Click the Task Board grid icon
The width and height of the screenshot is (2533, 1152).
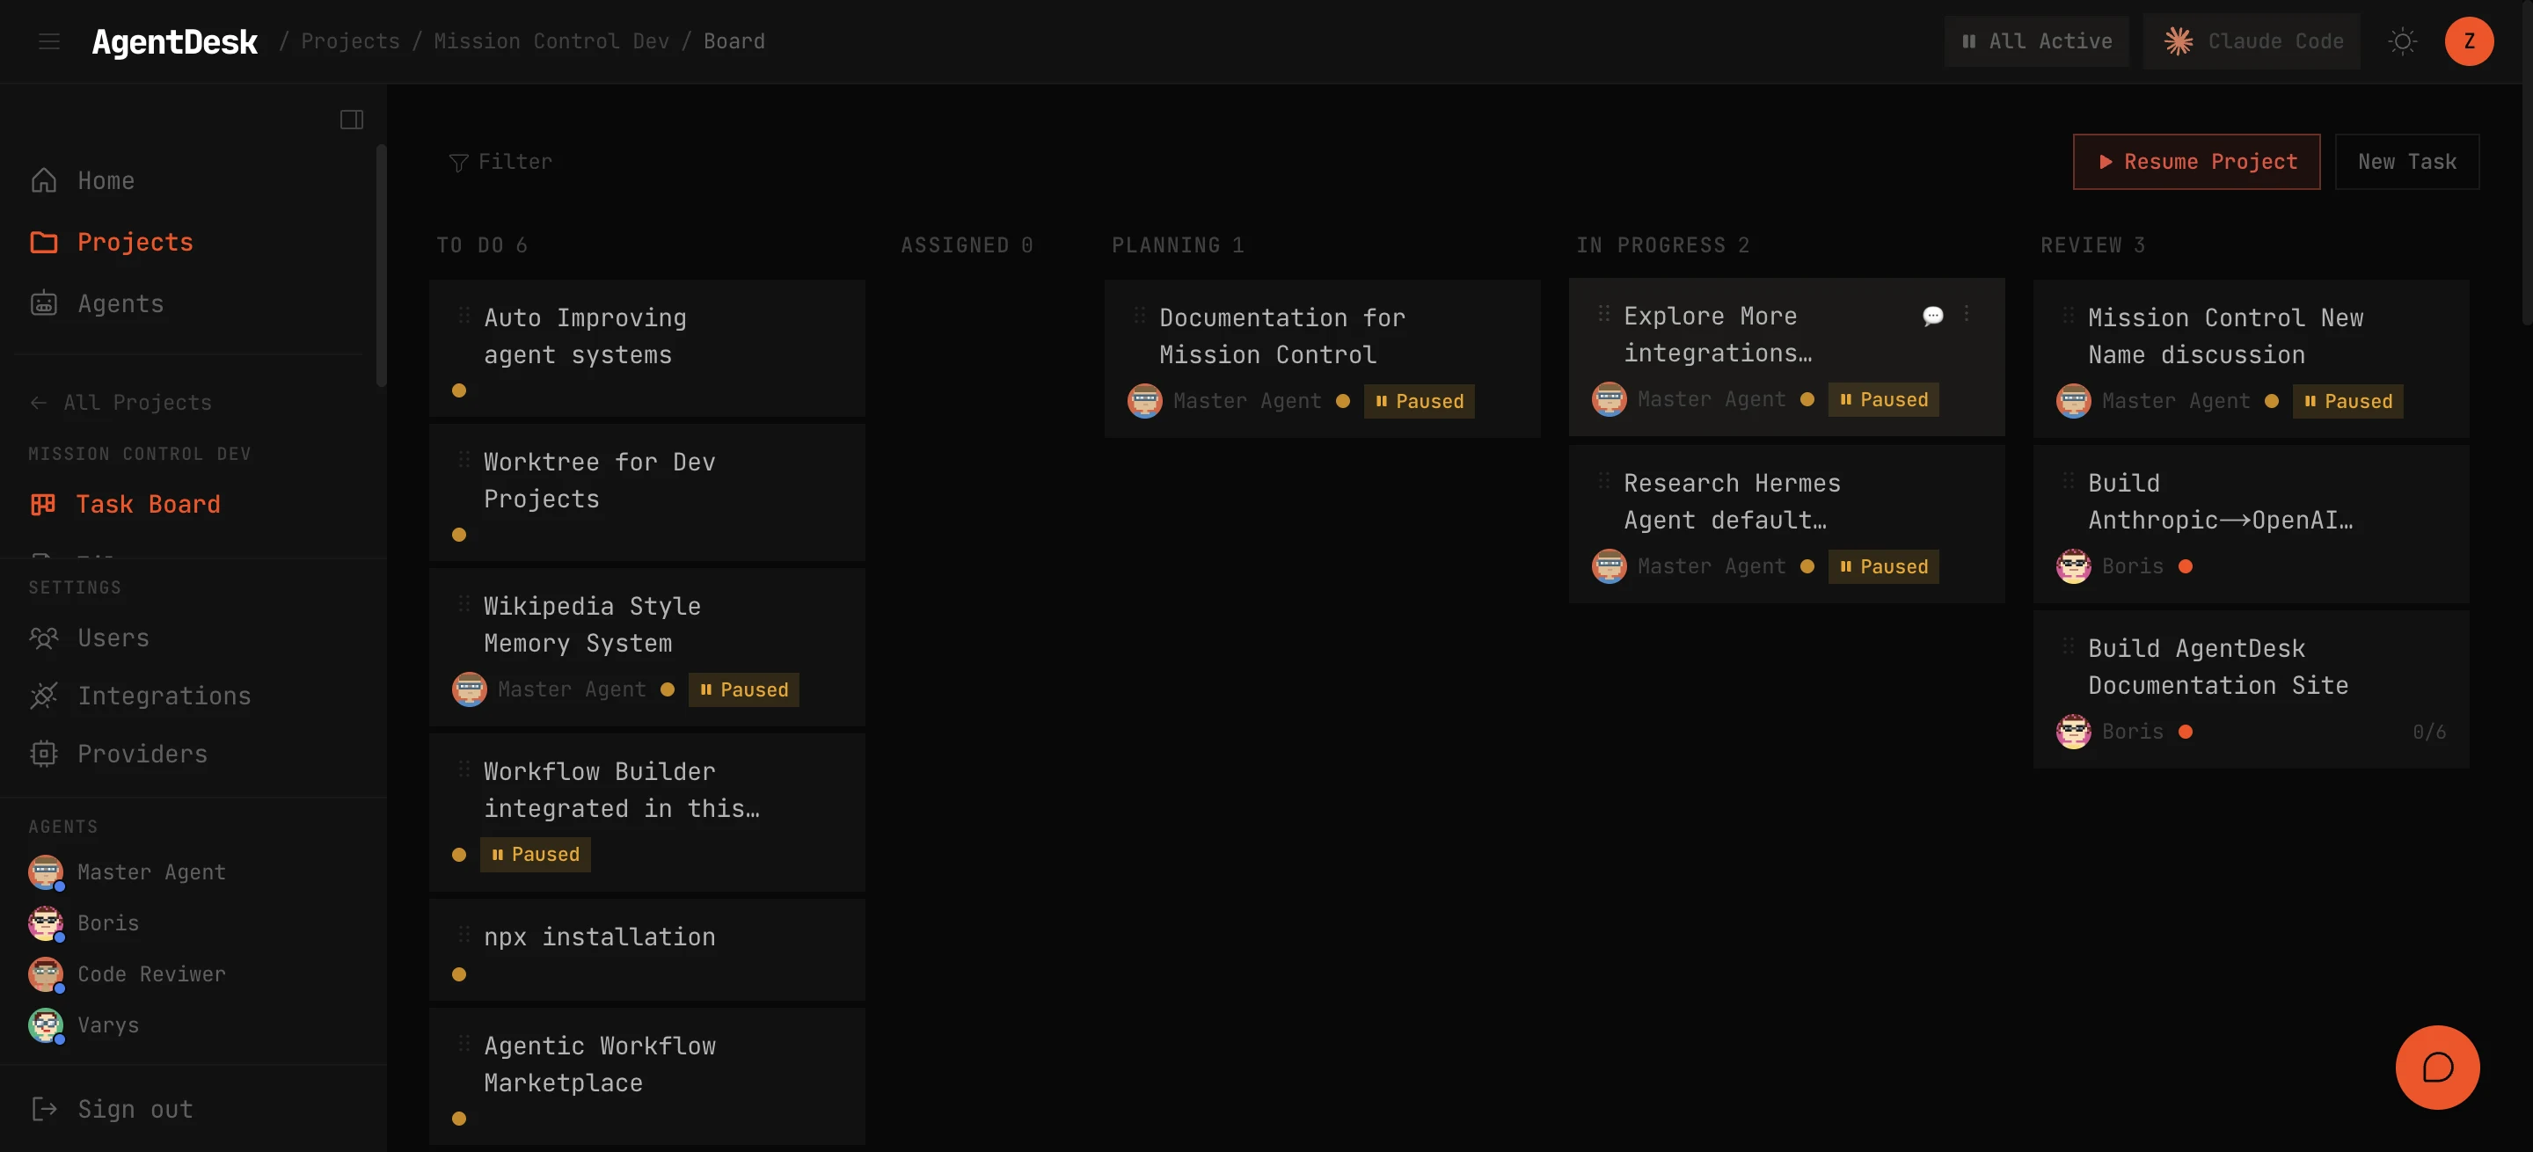click(x=43, y=504)
